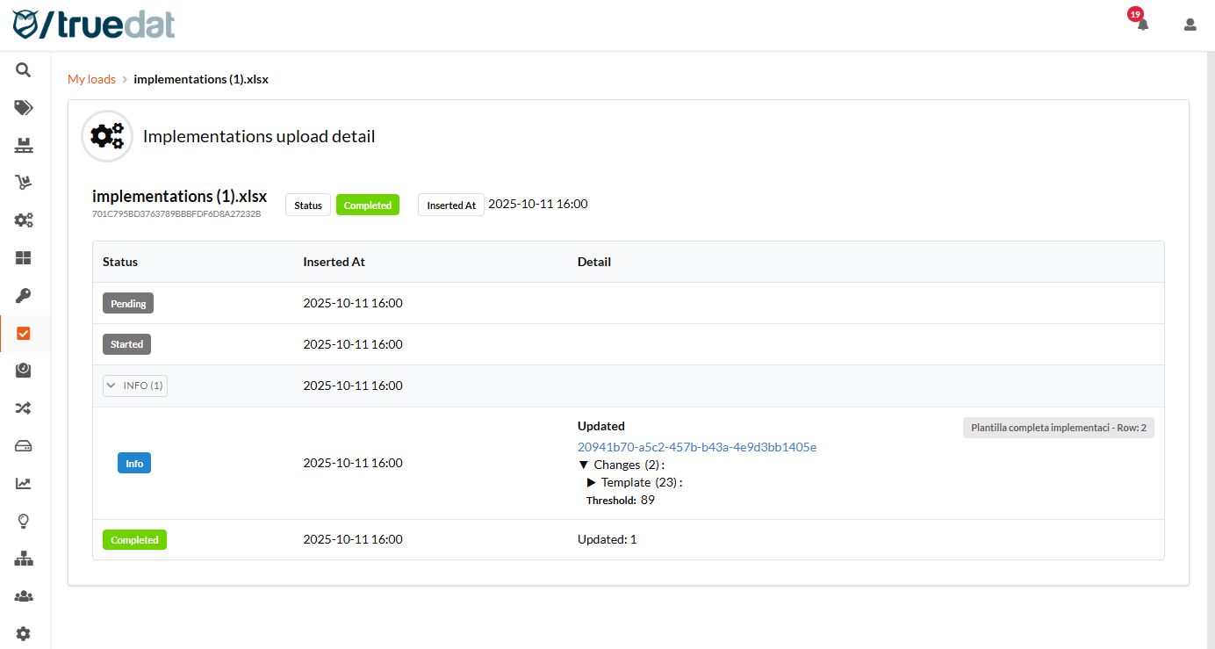This screenshot has width=1215, height=649.
Task: Click the key icon in sidebar
Action: (x=24, y=296)
